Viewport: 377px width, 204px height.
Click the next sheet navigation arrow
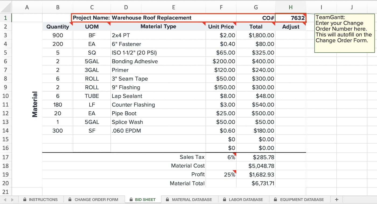12,199
